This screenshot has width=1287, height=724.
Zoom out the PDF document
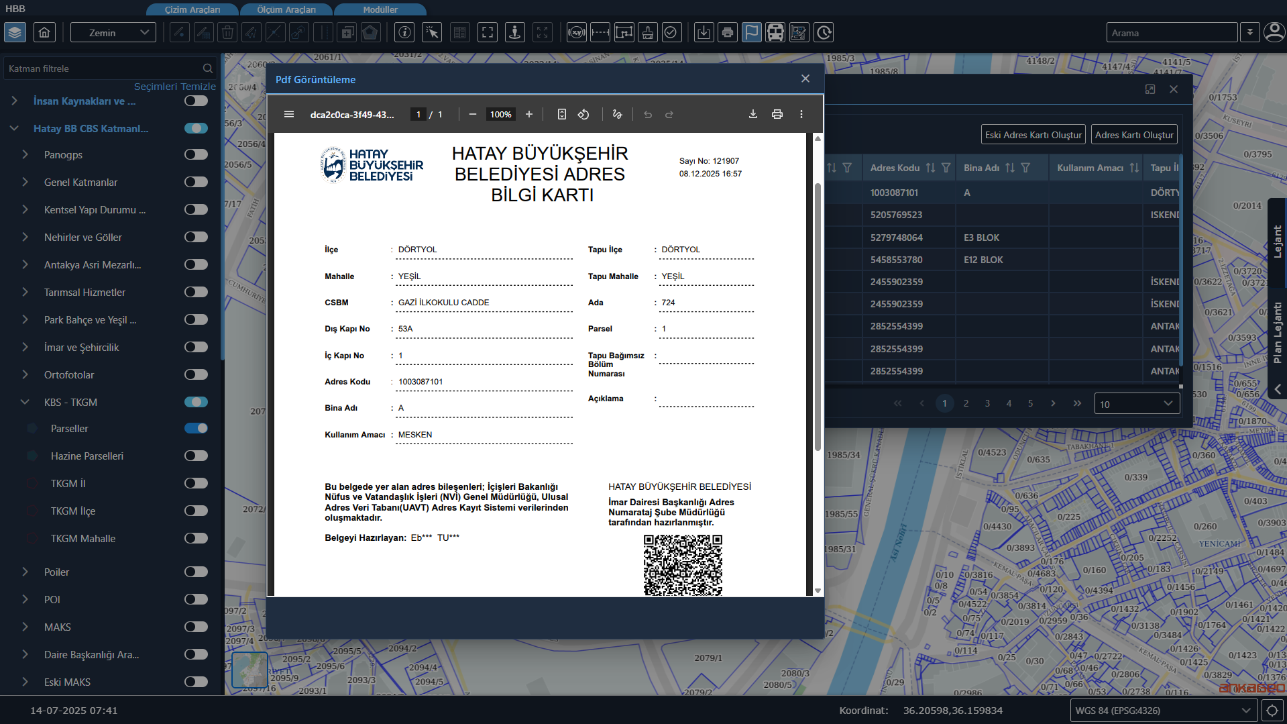473,114
